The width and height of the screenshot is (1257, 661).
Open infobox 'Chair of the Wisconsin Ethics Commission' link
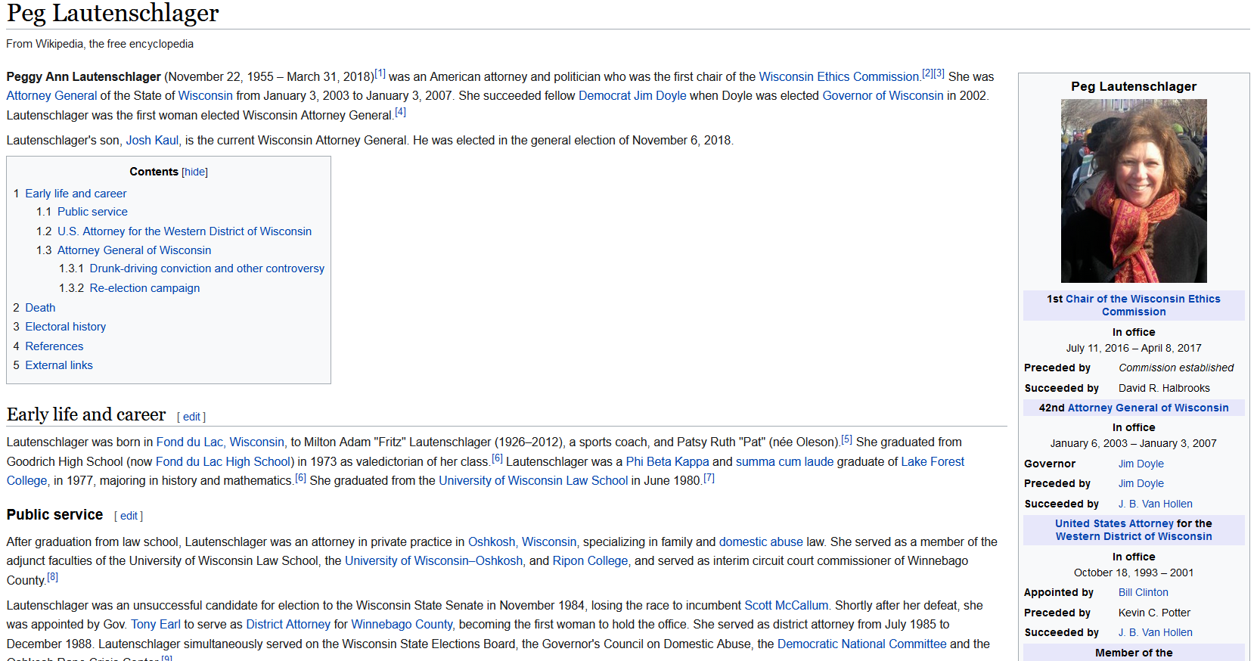[x=1142, y=306]
